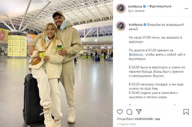Viewport: 192px width, 127px height.
Task: Open kvittkova header profile avatar
Action: [121, 8]
